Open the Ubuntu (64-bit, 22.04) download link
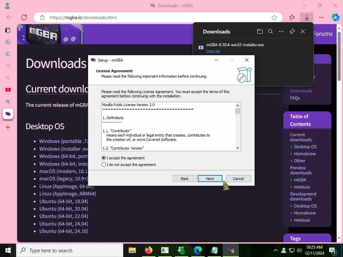This screenshot has width=343, height=257. pyautogui.click(x=64, y=216)
